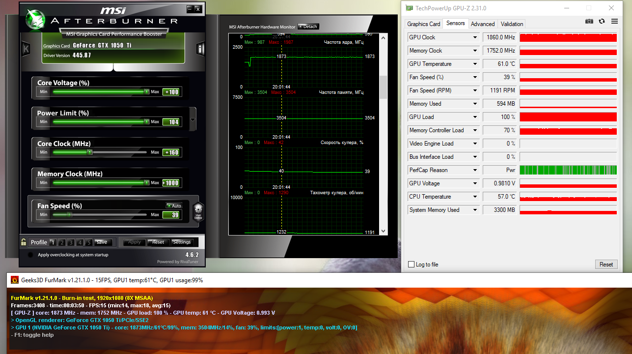Expand the Power Limit options arrow
632x354 pixels.
tap(192, 120)
